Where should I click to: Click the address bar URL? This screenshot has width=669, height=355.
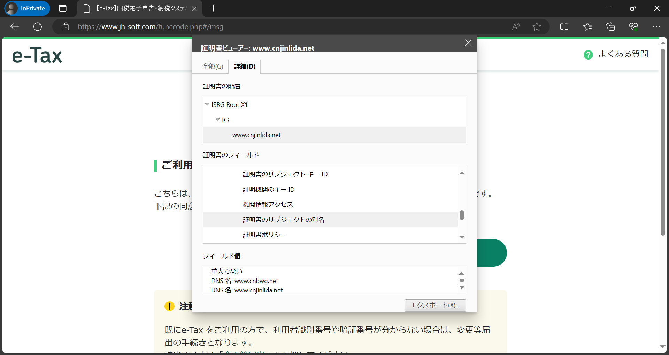pyautogui.click(x=151, y=26)
